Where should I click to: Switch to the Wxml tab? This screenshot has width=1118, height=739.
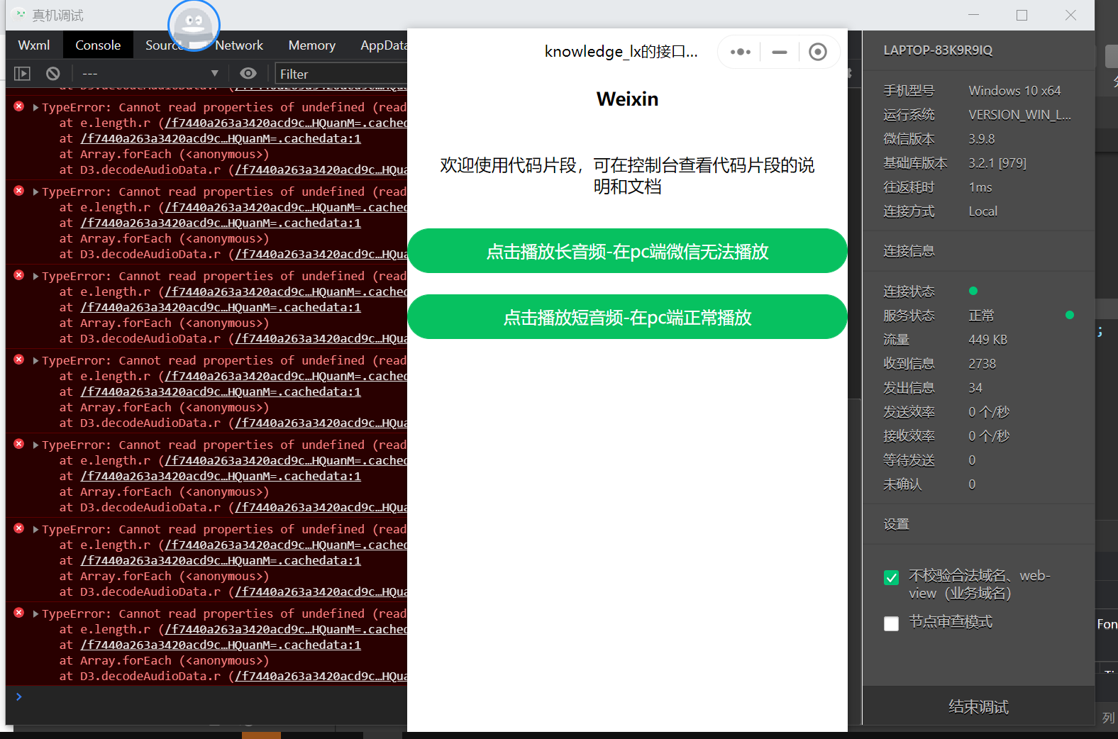(34, 45)
